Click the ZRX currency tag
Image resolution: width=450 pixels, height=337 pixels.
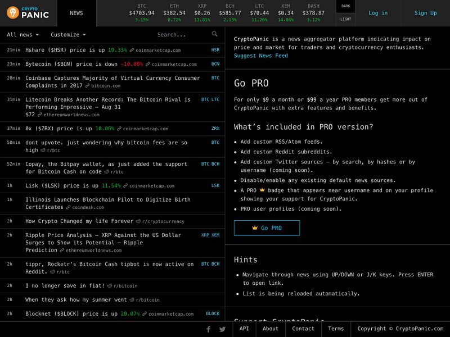point(215,129)
